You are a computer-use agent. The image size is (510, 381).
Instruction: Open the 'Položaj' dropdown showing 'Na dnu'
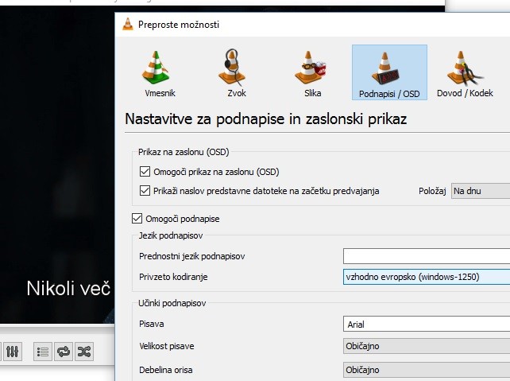(480, 191)
